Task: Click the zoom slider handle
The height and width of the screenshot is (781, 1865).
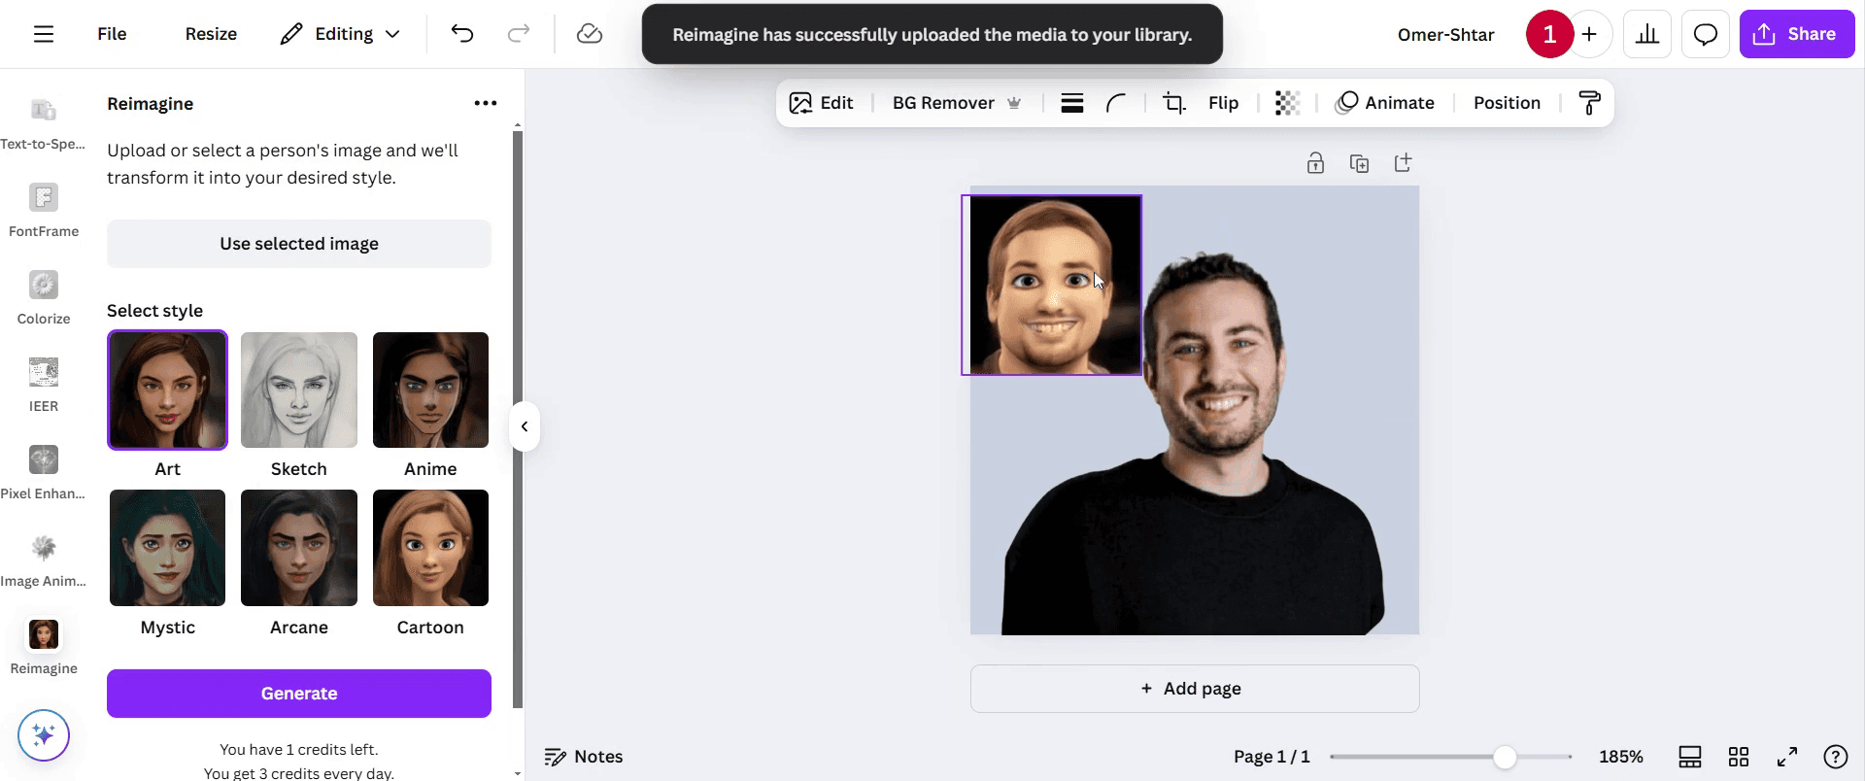Action: coord(1505,757)
